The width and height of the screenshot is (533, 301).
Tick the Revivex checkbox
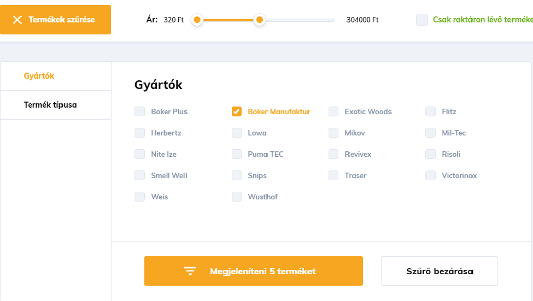coord(333,154)
